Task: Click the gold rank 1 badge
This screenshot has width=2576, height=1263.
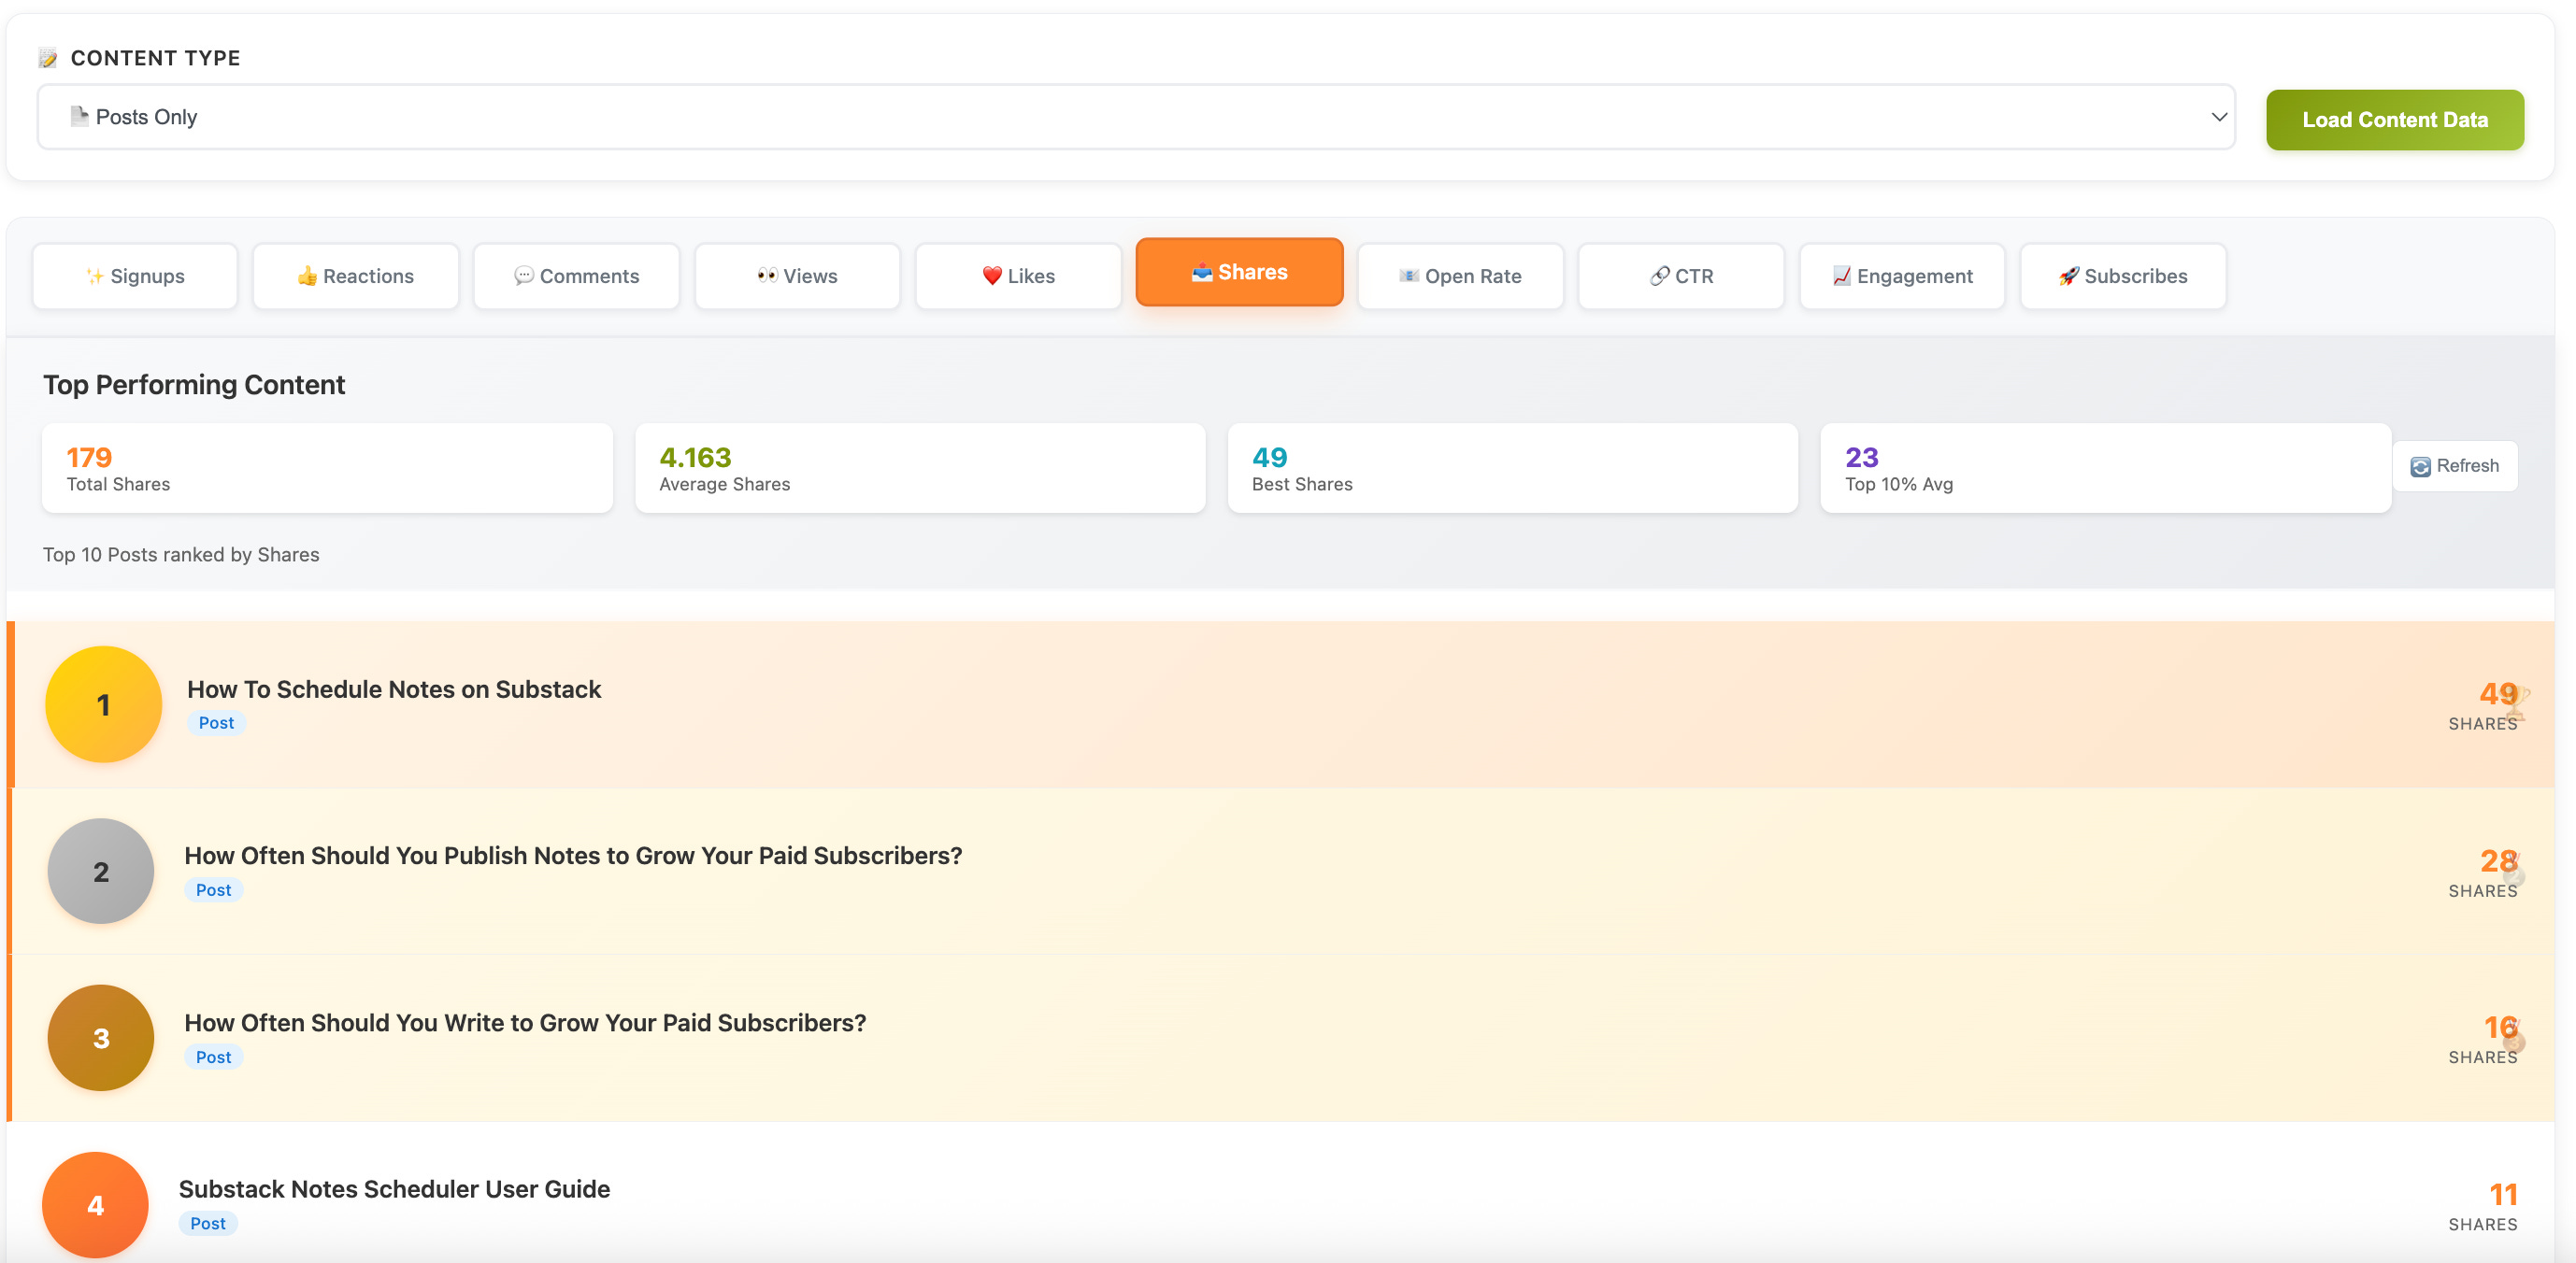Action: pyautogui.click(x=103, y=704)
